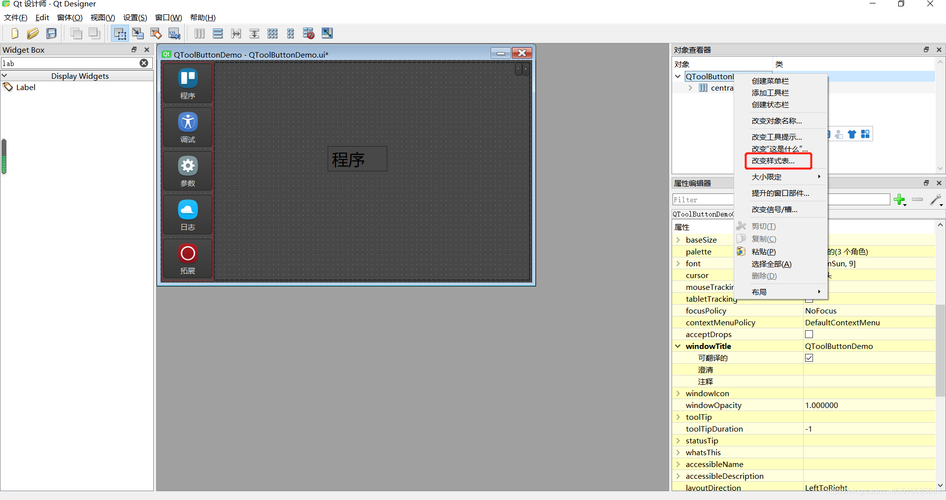Image resolution: width=946 pixels, height=500 pixels.
Task: Apply horizontal splitter layout icon
Action: pos(236,33)
